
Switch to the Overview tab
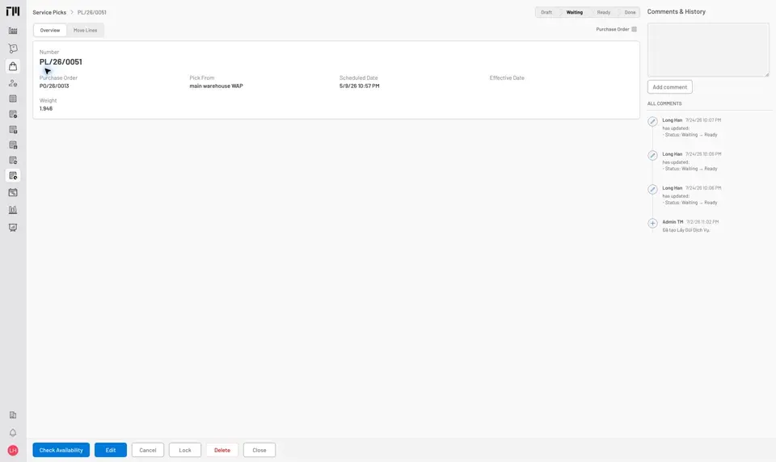pos(50,30)
